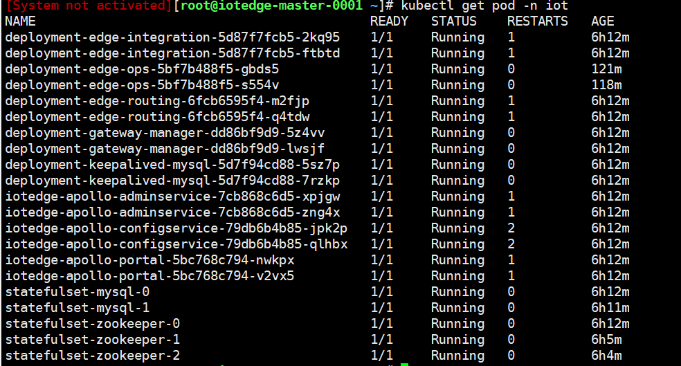Click restart count 2 for configservice-jpk2p
Image resolution: width=681 pixels, height=366 pixels.
[511, 228]
